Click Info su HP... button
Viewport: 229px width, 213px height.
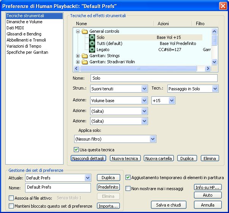(x=208, y=187)
